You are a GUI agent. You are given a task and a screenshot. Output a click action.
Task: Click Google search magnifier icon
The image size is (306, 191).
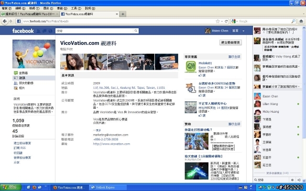click(x=293, y=21)
